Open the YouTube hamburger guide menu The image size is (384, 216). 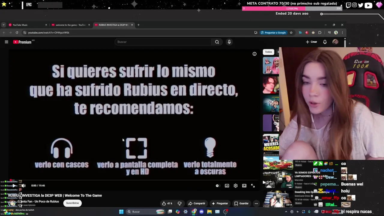[6, 42]
